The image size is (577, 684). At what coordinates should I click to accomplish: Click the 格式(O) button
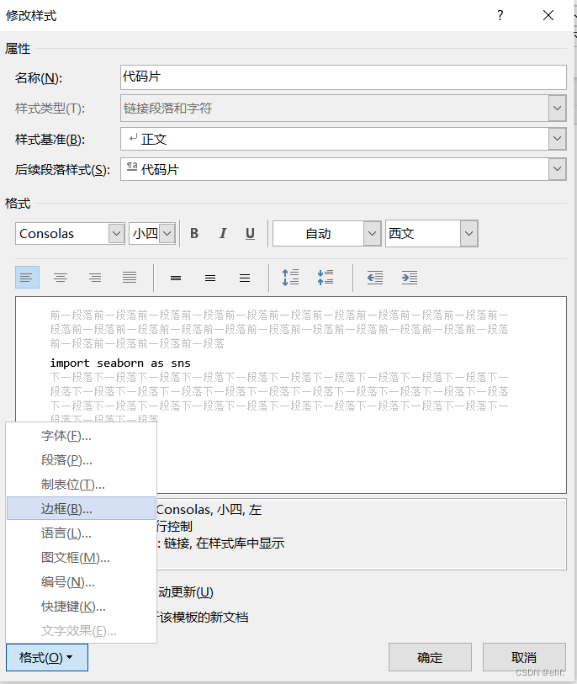(47, 657)
